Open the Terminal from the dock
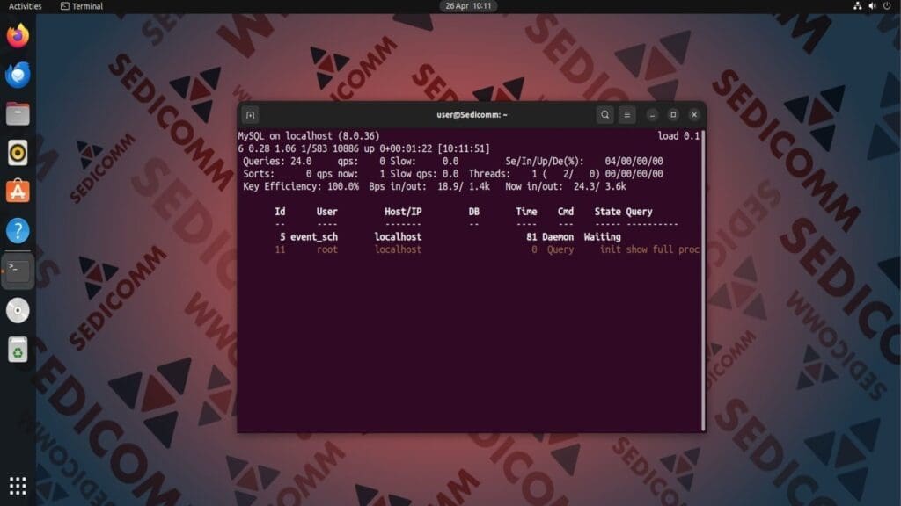This screenshot has width=901, height=506. click(x=18, y=270)
